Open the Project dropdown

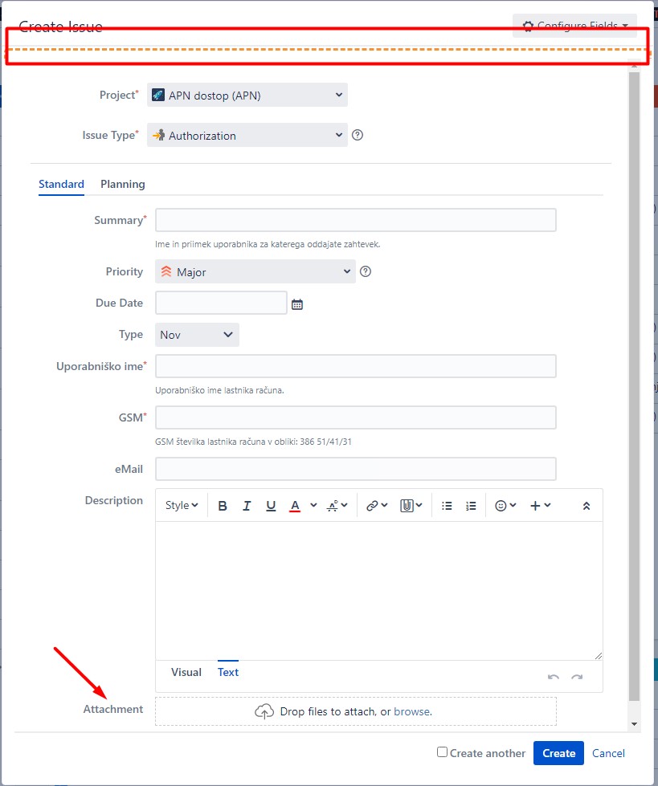point(247,95)
